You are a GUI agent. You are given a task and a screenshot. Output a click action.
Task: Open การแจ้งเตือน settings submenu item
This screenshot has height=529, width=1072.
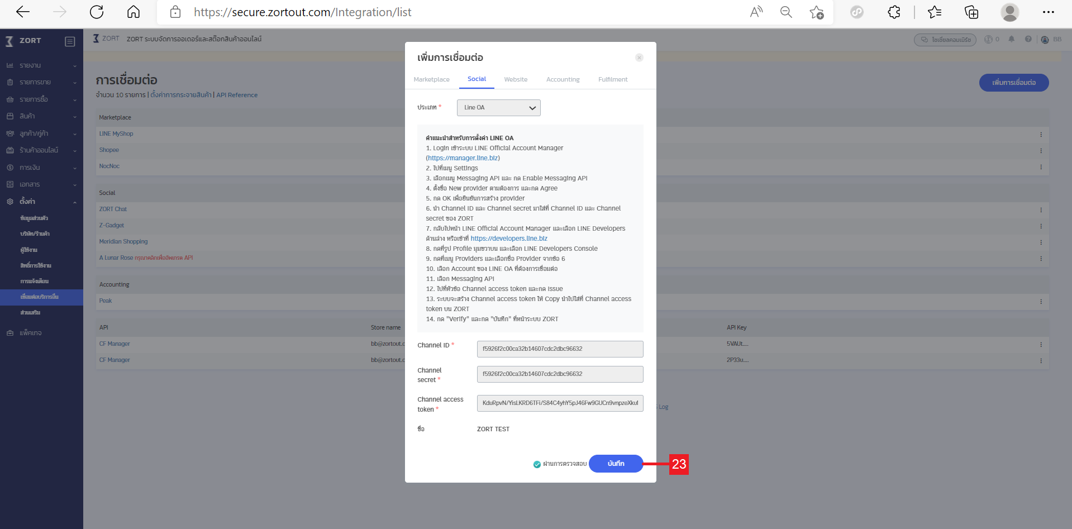(x=34, y=281)
